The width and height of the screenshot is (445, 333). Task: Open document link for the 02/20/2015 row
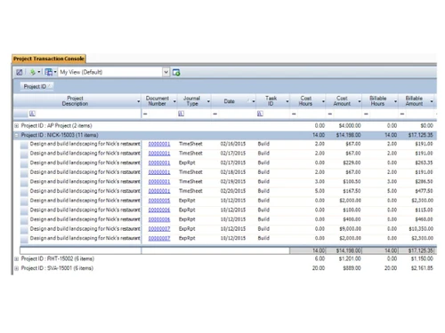coord(159,191)
